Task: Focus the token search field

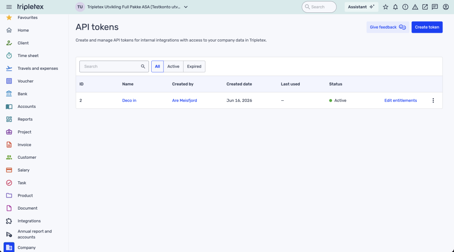Action: click(x=114, y=66)
